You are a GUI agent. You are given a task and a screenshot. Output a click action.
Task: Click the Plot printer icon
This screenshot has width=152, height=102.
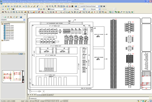tap(12, 6)
